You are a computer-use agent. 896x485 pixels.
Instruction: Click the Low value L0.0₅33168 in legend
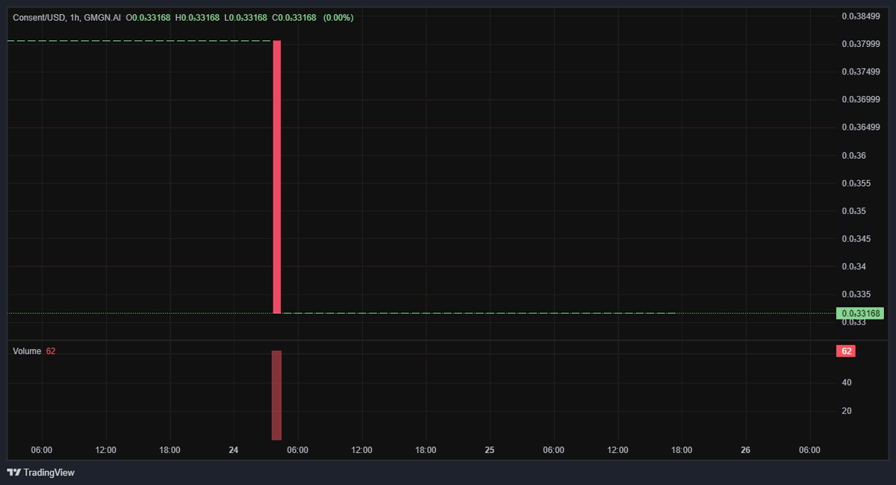click(x=246, y=17)
